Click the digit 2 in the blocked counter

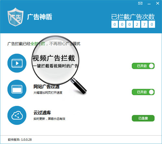point(137,25)
